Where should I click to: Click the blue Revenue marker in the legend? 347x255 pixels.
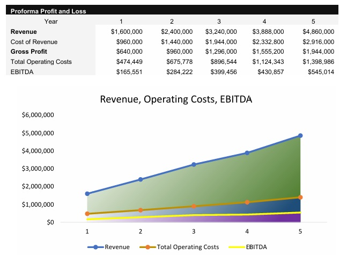[x=95, y=247]
